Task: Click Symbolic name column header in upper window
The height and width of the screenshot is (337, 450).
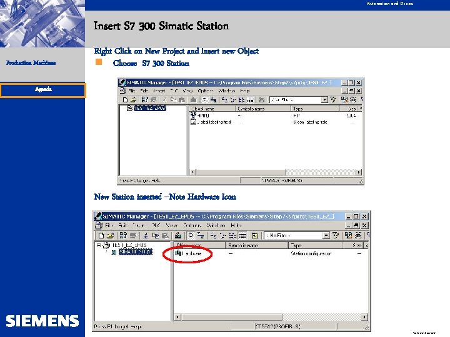Action: tap(263, 109)
